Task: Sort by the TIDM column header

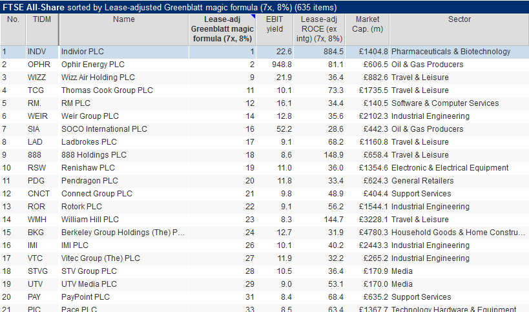Action: [42, 29]
